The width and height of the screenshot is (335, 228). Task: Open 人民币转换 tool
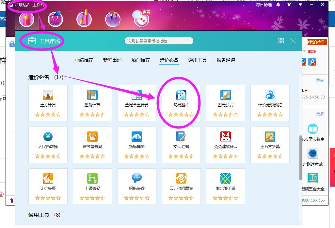[x=48, y=145]
